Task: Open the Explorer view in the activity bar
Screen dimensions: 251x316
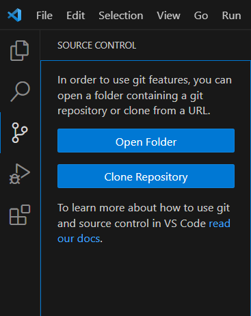Action: click(20, 51)
